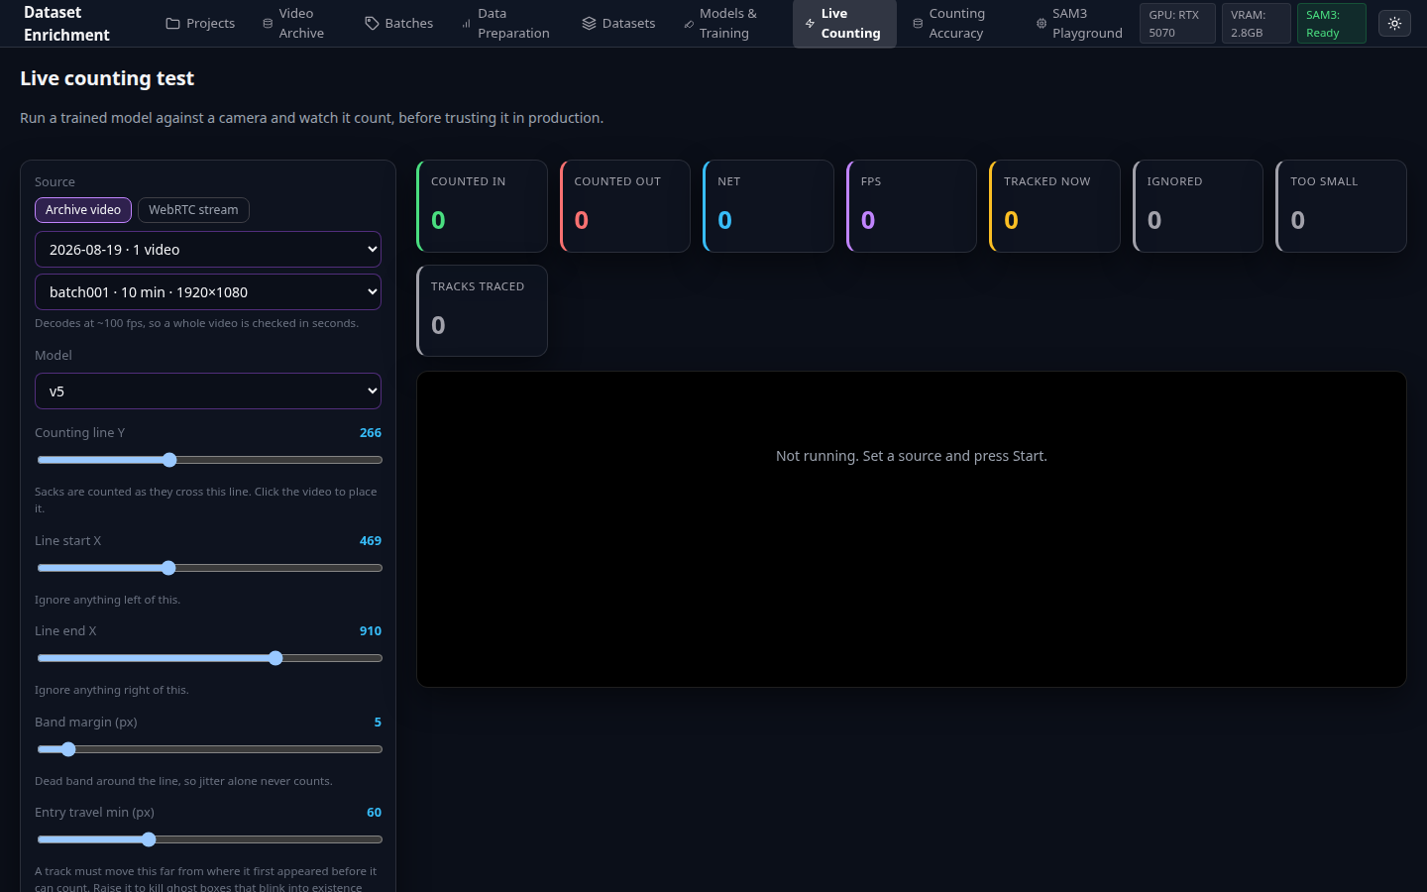Image resolution: width=1427 pixels, height=892 pixels.
Task: Click the Source section label
Action: 55,182
